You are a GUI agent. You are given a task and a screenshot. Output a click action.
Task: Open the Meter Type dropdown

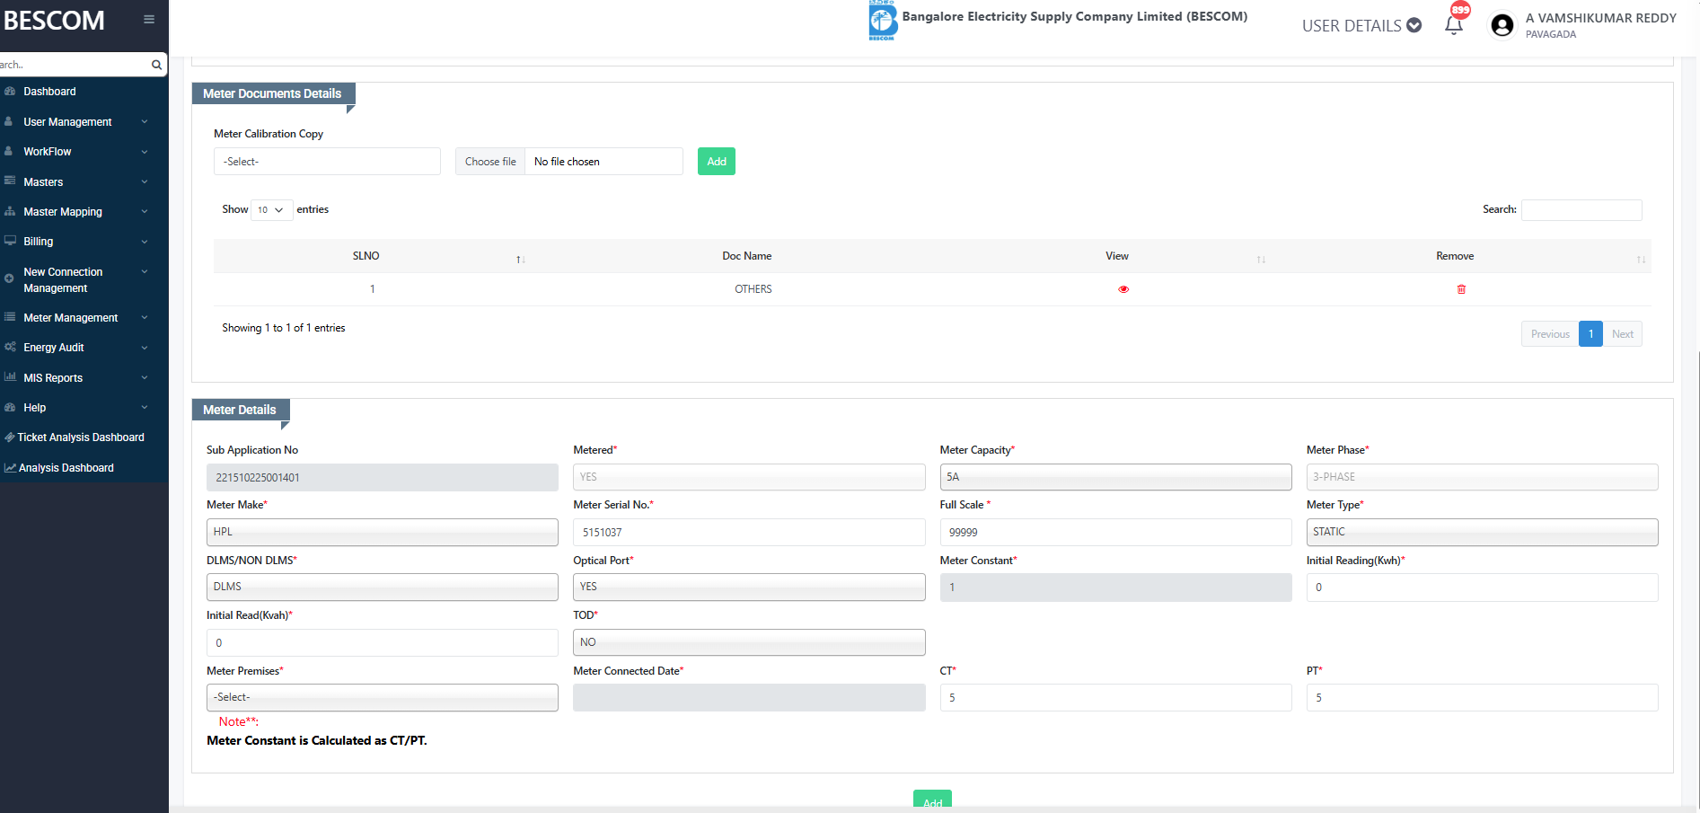(1482, 532)
